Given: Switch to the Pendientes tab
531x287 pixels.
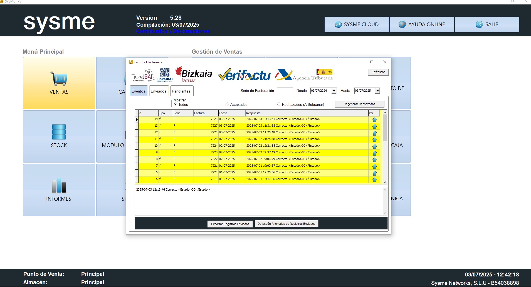Looking at the screenshot, I should (x=181, y=91).
